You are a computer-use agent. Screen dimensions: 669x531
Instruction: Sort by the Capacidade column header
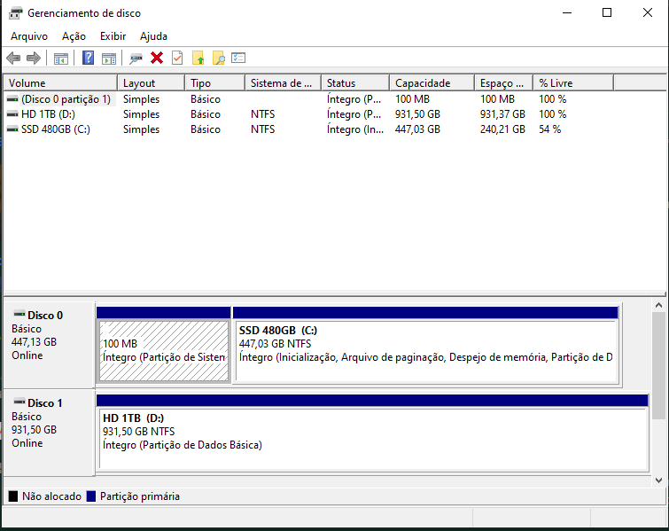(432, 82)
